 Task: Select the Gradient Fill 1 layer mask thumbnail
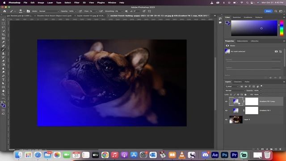[x=252, y=110]
